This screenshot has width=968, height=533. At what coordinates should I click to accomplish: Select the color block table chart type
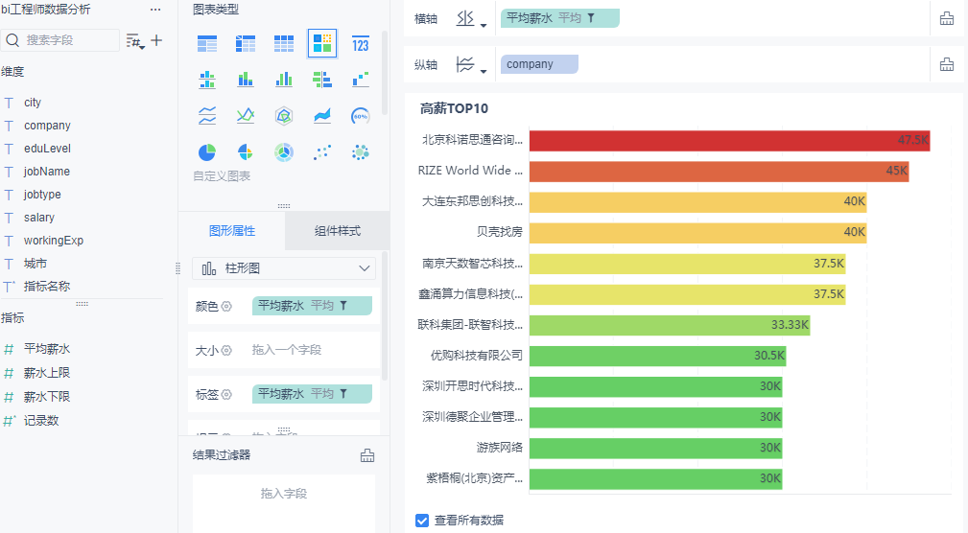pyautogui.click(x=322, y=44)
